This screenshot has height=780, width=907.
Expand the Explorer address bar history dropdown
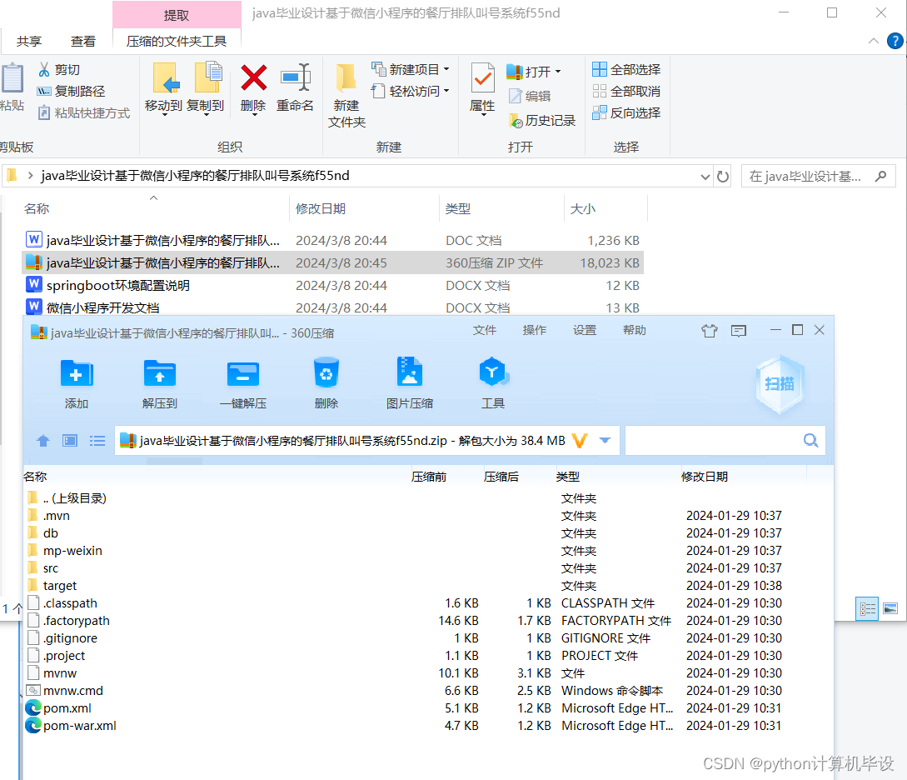pyautogui.click(x=705, y=177)
